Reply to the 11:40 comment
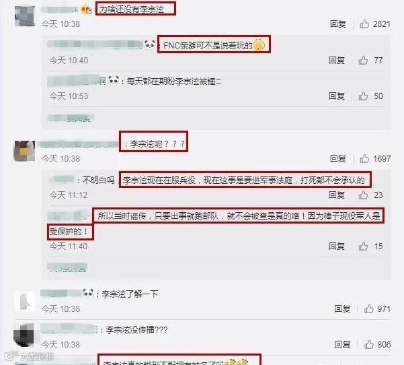This screenshot has height=365, width=404. 337,246
